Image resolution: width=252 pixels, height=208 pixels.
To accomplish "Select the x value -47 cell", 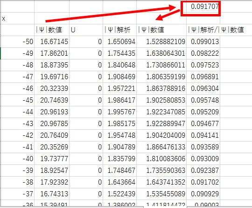I will coord(18,77).
